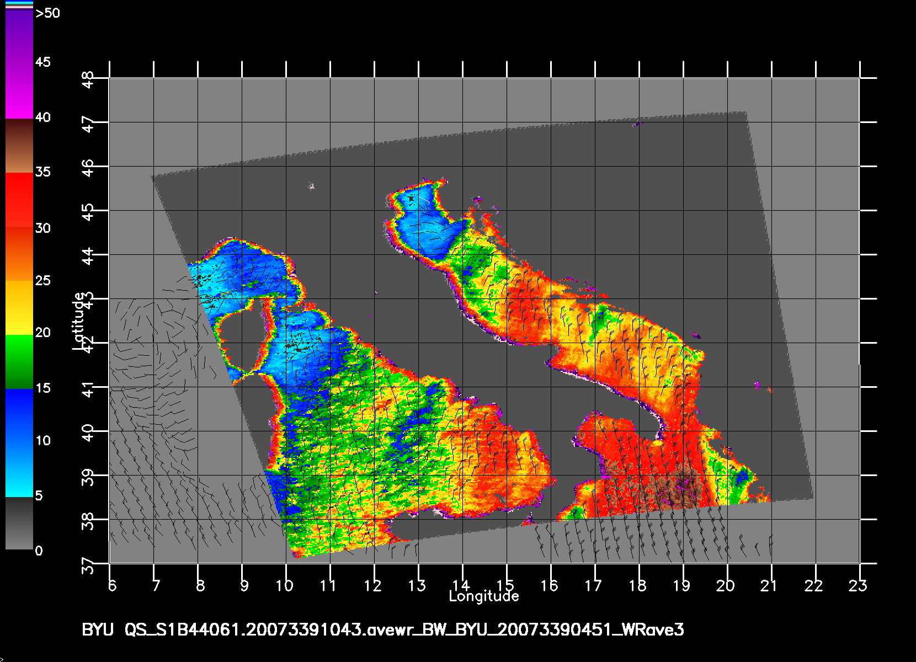Click the purple 40–50 band in color scale
Image resolution: width=916 pixels, height=662 pixels.
coord(19,64)
